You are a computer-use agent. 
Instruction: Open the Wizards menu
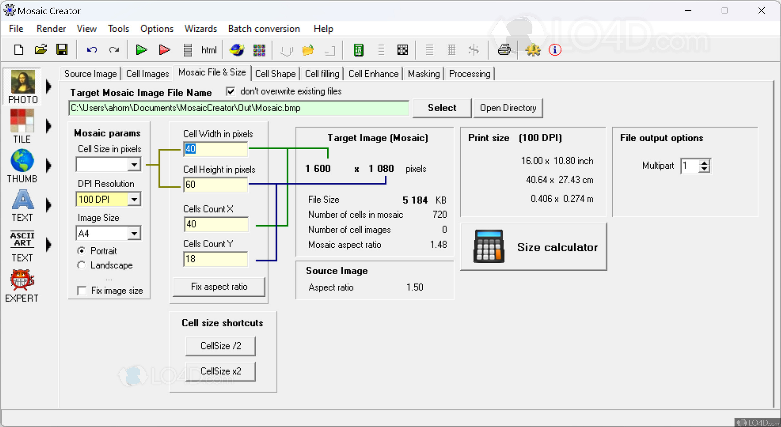[200, 29]
